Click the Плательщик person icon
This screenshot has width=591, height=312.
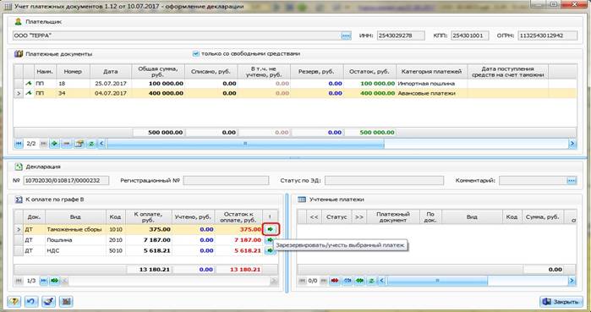[18, 22]
